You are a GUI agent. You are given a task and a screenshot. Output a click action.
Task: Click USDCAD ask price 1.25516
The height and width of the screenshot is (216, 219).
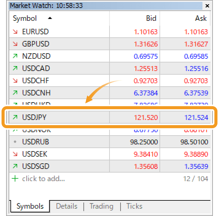(196, 69)
